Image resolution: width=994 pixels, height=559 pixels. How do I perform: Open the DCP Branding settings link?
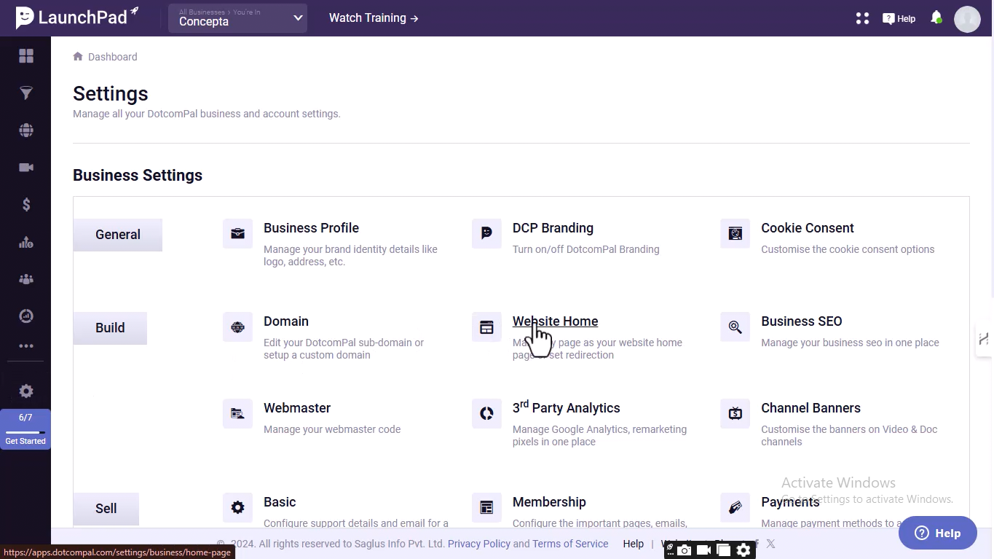(553, 228)
